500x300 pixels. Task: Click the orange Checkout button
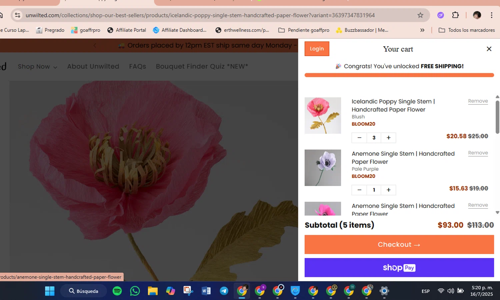[x=399, y=245]
